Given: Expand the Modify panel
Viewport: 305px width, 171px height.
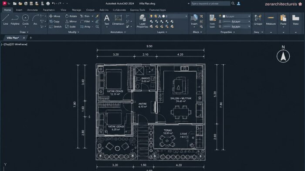Looking at the screenshot, I should coord(74,32).
